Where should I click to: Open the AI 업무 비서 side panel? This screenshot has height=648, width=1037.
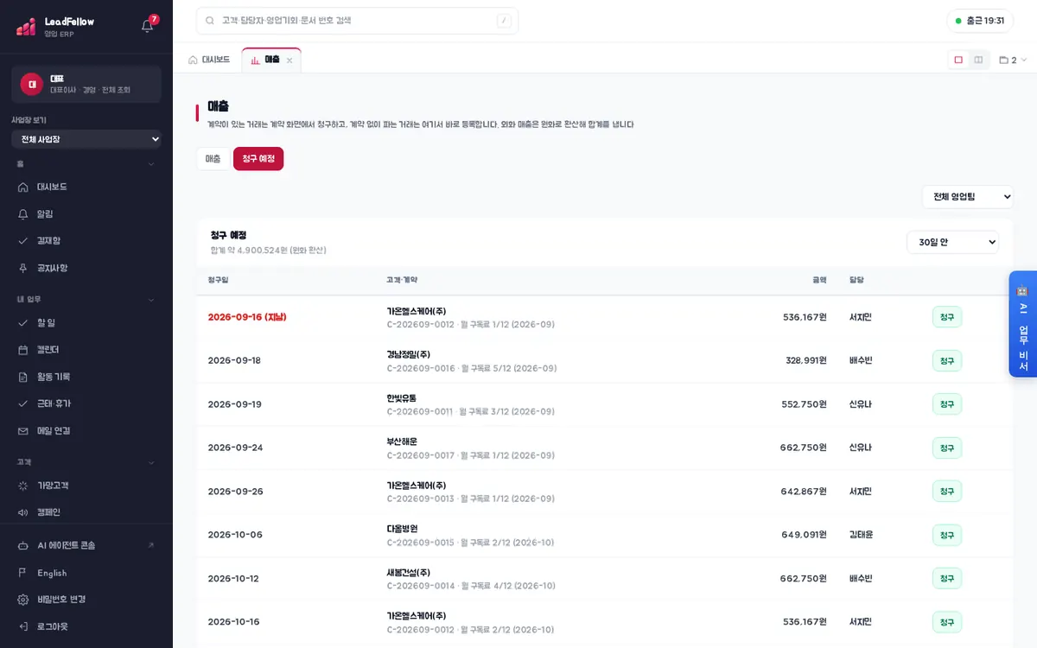point(1023,325)
